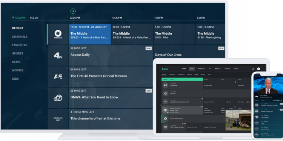Open the NBC 4 channel logo on TV
Viewport: 283px width, 141px height.
(58, 55)
